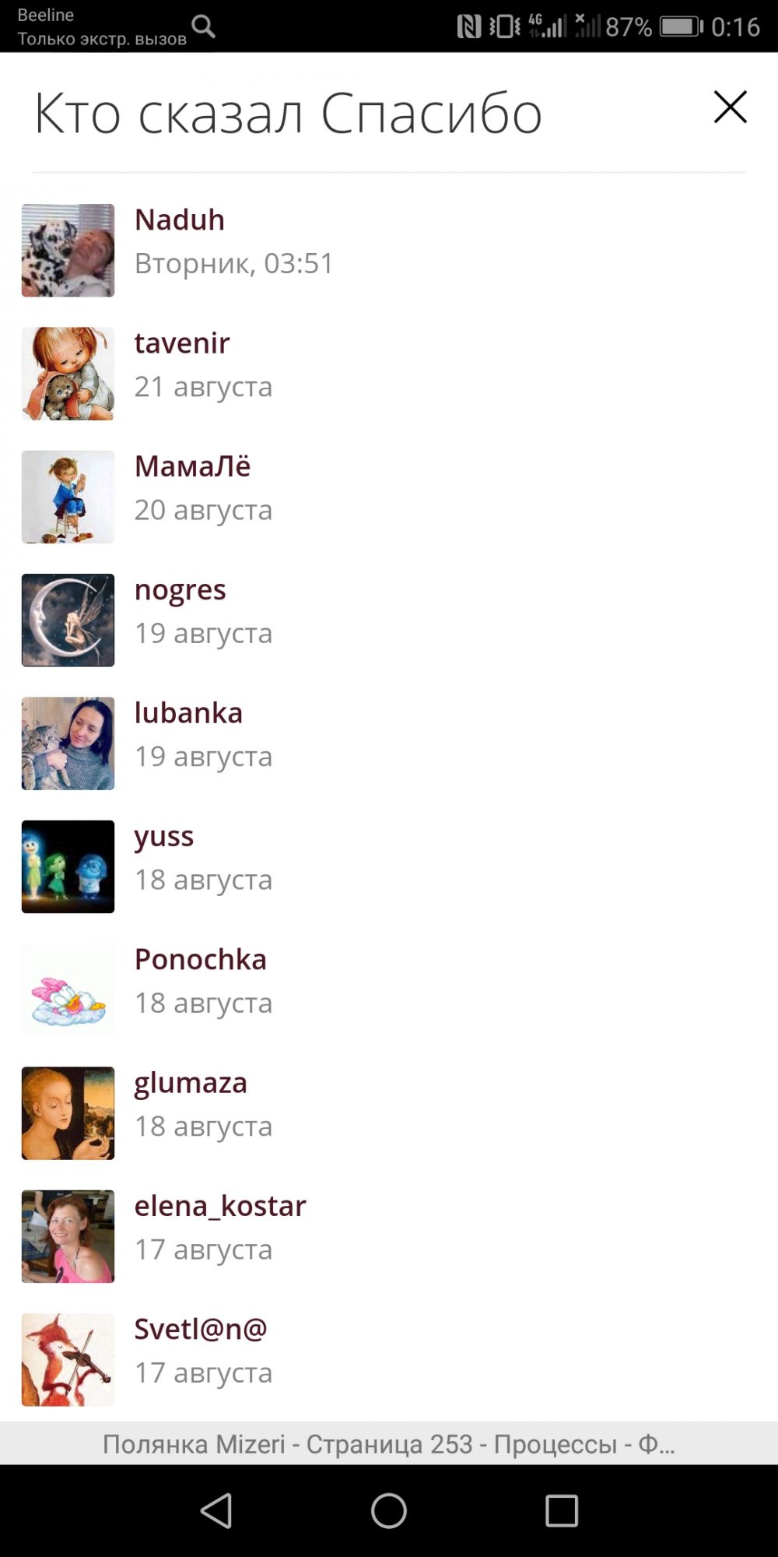The width and height of the screenshot is (778, 1557).
Task: Open Svetl@n@'s fox violin avatar
Action: [68, 1359]
